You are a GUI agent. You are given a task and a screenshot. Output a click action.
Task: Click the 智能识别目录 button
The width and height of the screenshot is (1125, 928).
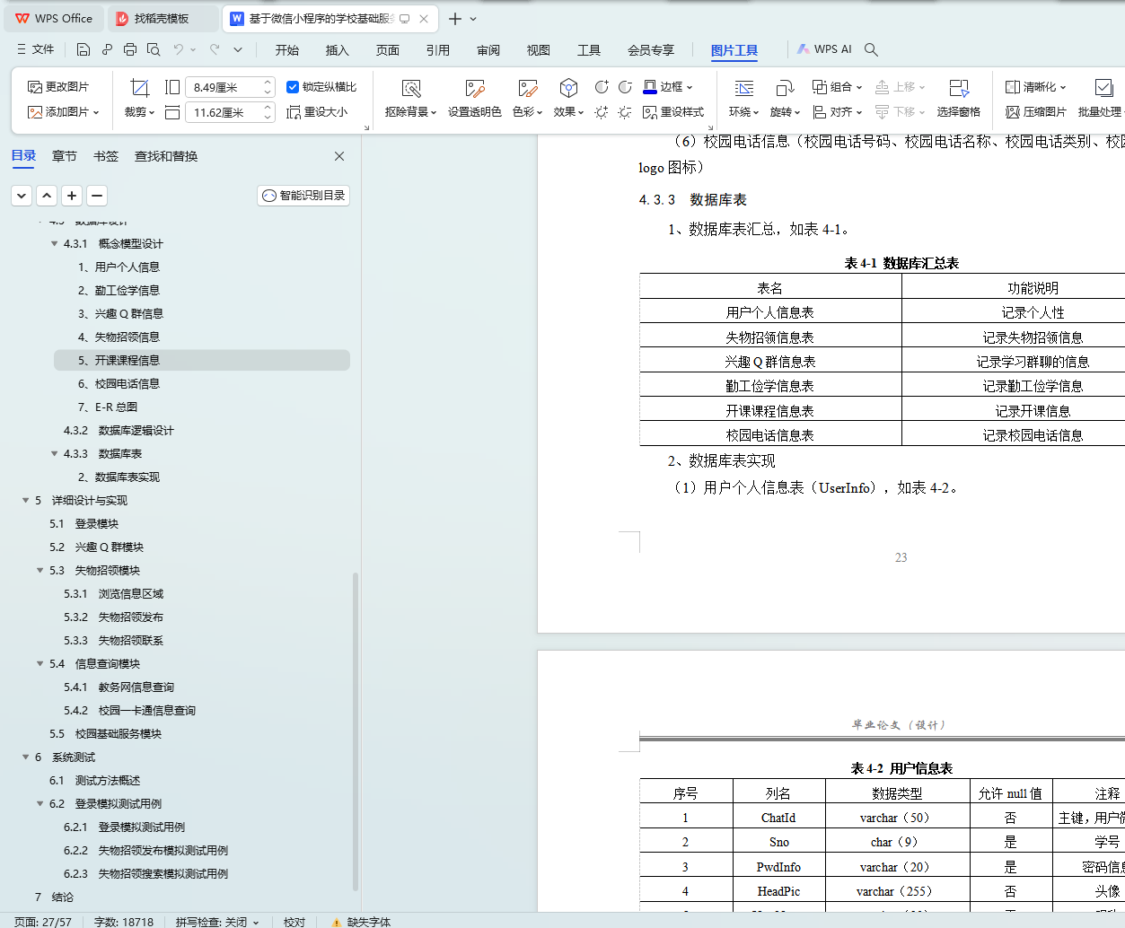303,195
